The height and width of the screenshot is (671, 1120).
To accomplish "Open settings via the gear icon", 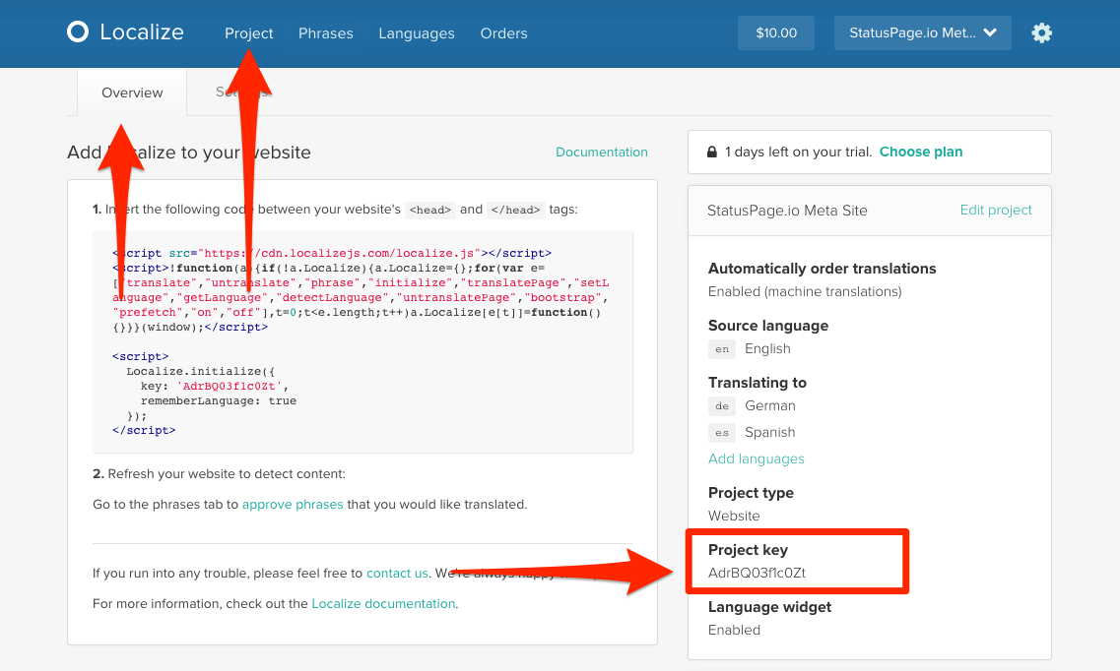I will pos(1041,32).
